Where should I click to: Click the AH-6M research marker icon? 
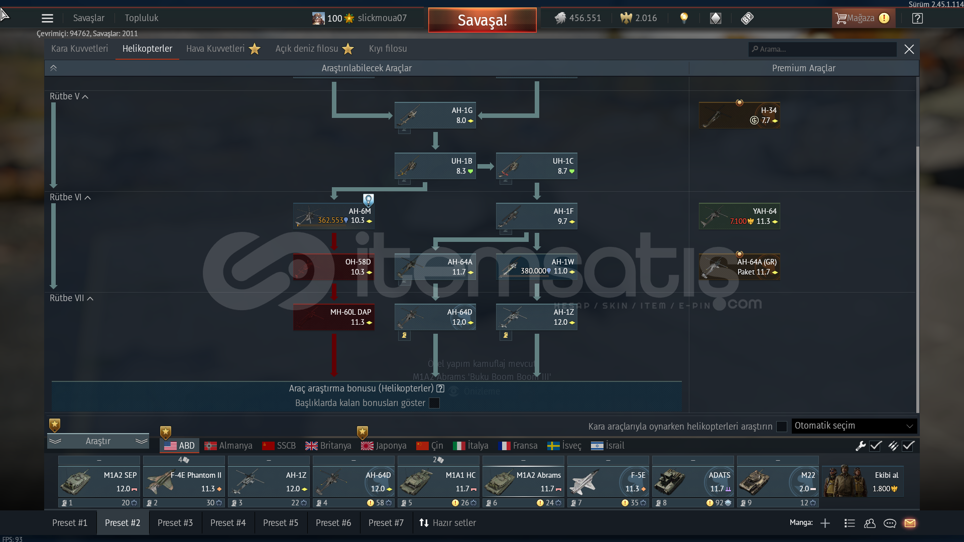369,201
